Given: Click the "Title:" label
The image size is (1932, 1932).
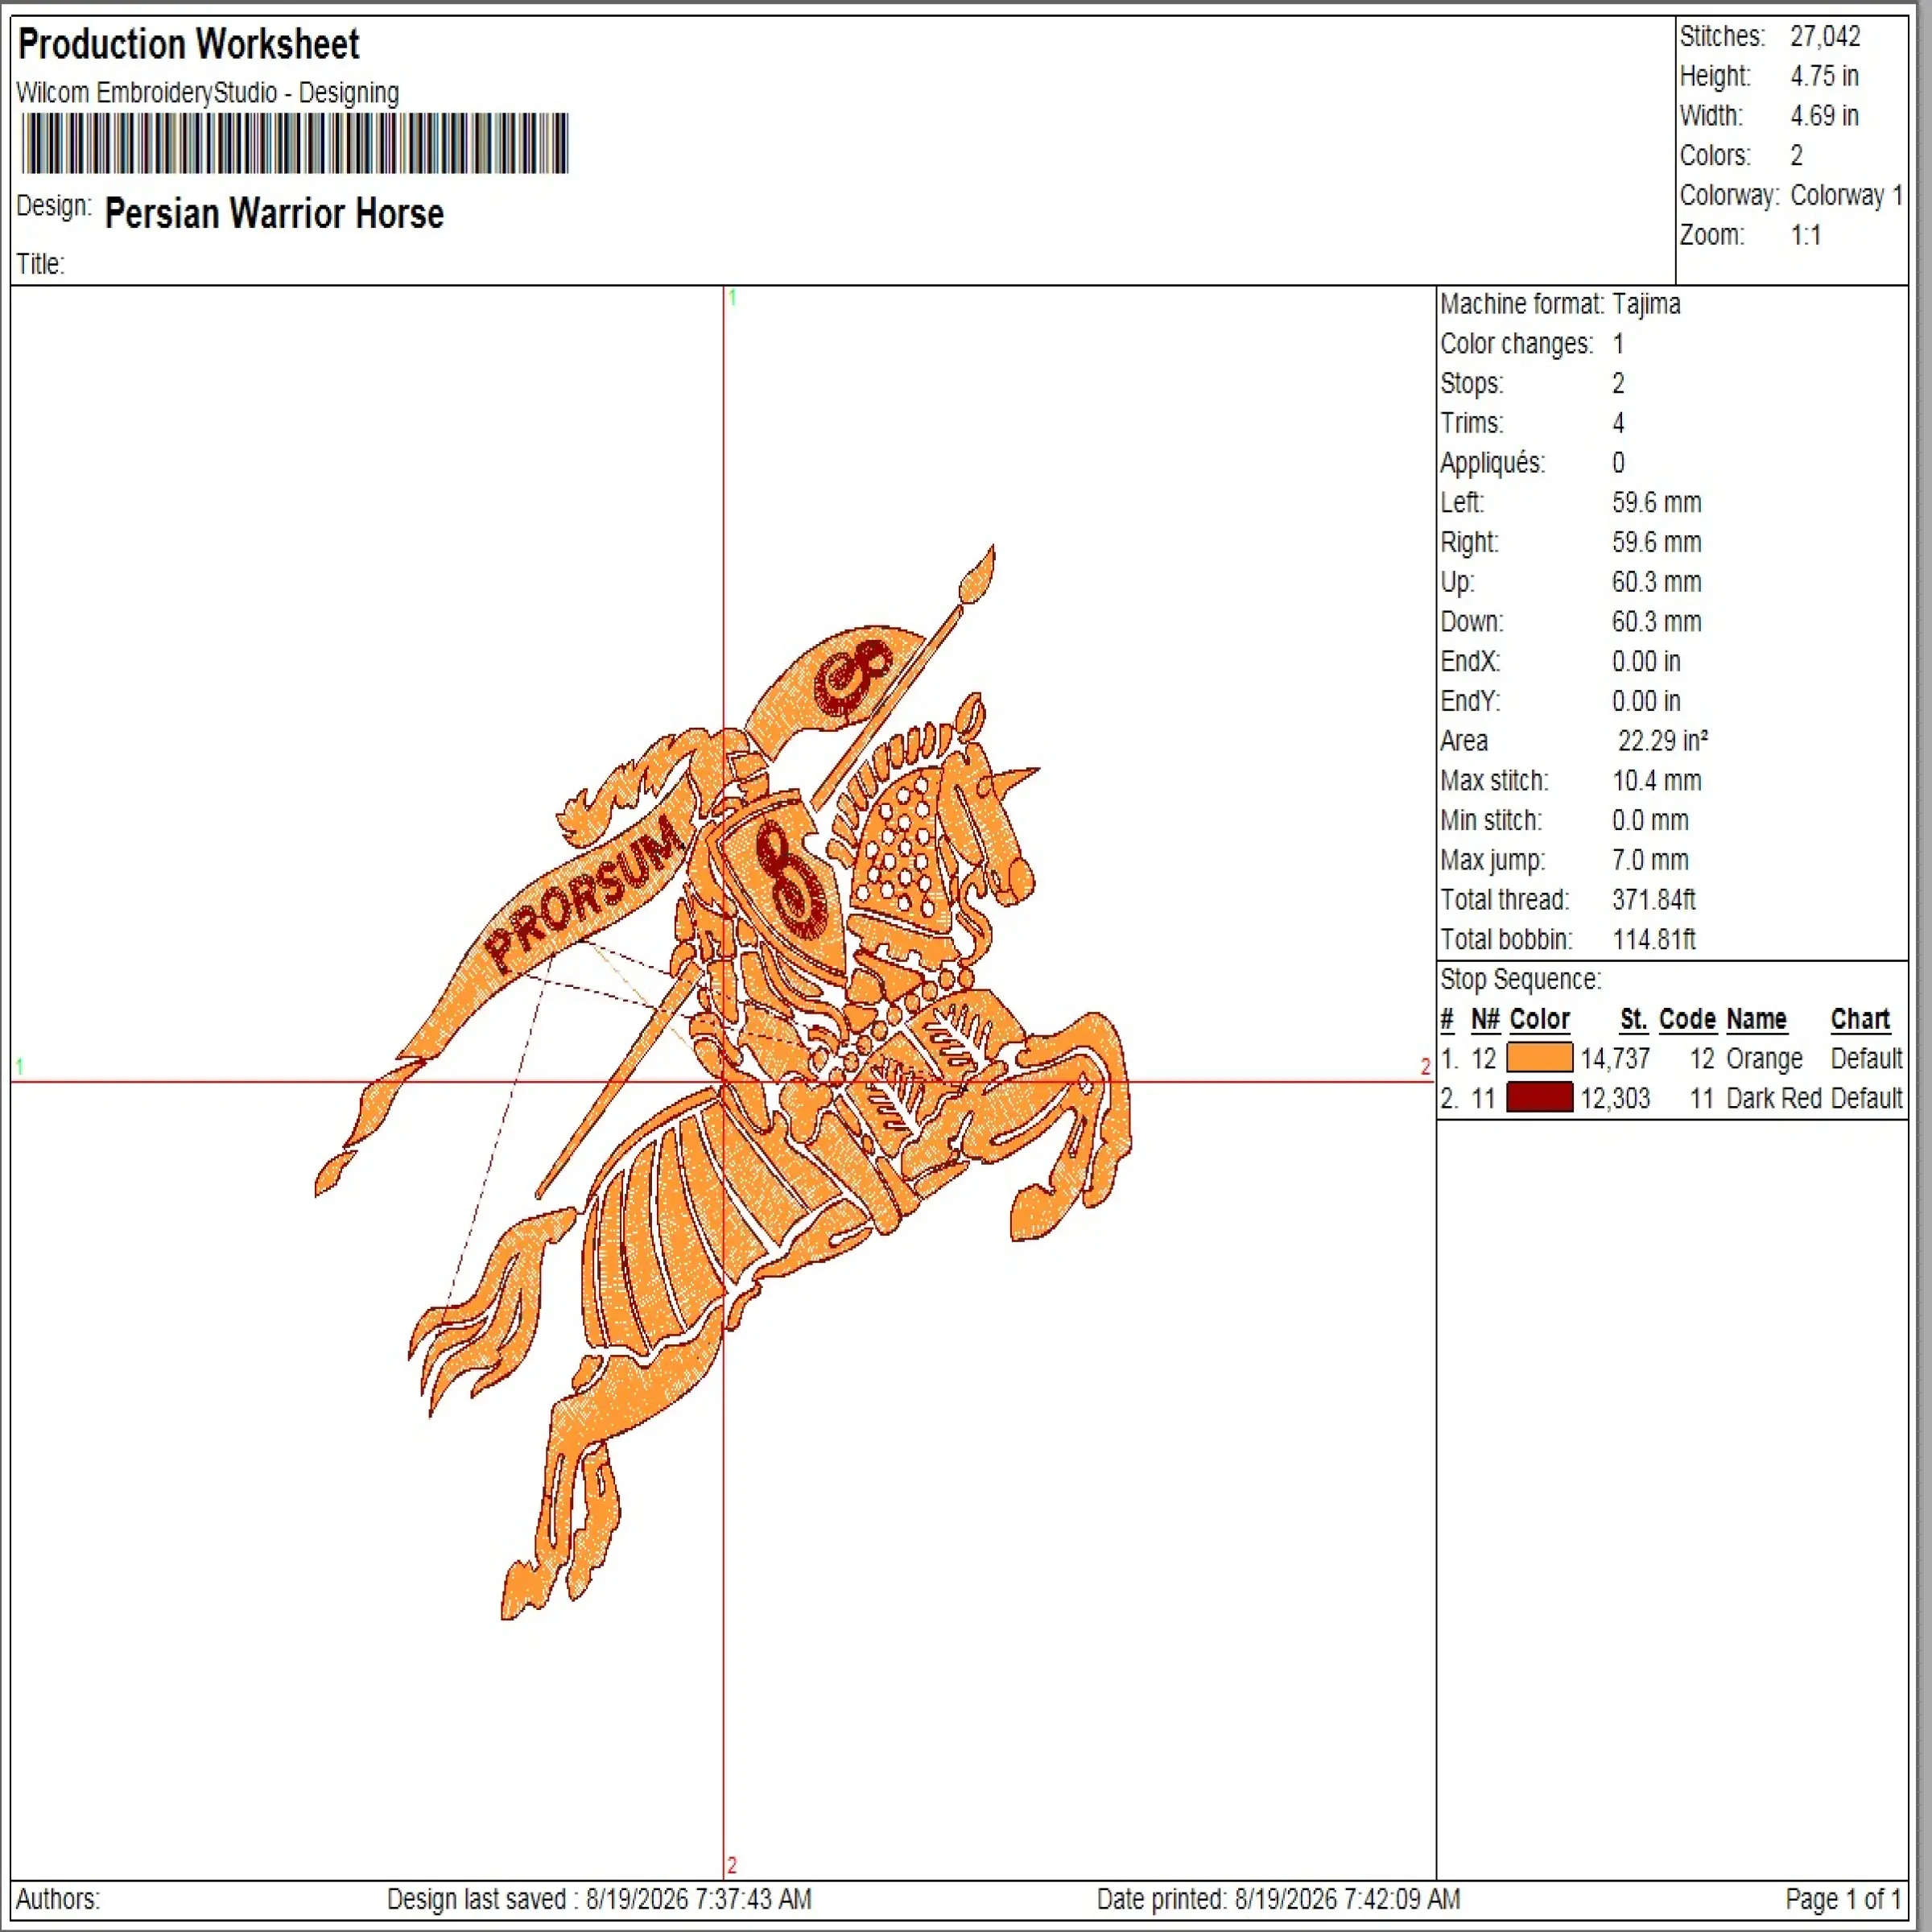Looking at the screenshot, I should pos(40,264).
